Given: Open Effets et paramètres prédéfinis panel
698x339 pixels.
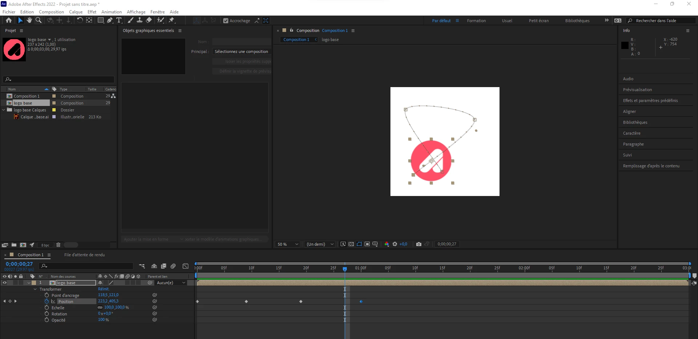Looking at the screenshot, I should click(x=650, y=101).
